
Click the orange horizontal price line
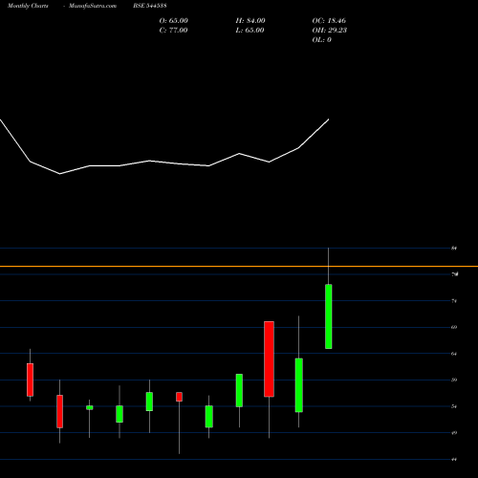click(x=239, y=266)
